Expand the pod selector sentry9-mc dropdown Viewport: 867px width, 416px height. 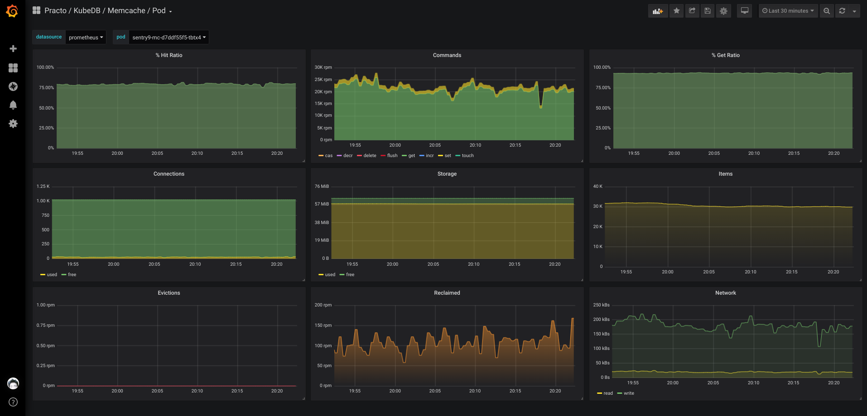click(x=169, y=37)
